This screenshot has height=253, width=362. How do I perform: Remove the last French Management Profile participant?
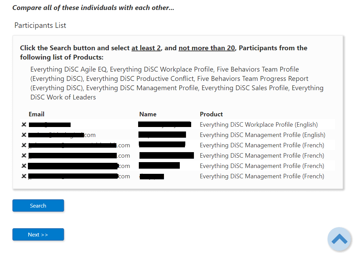coord(24,176)
